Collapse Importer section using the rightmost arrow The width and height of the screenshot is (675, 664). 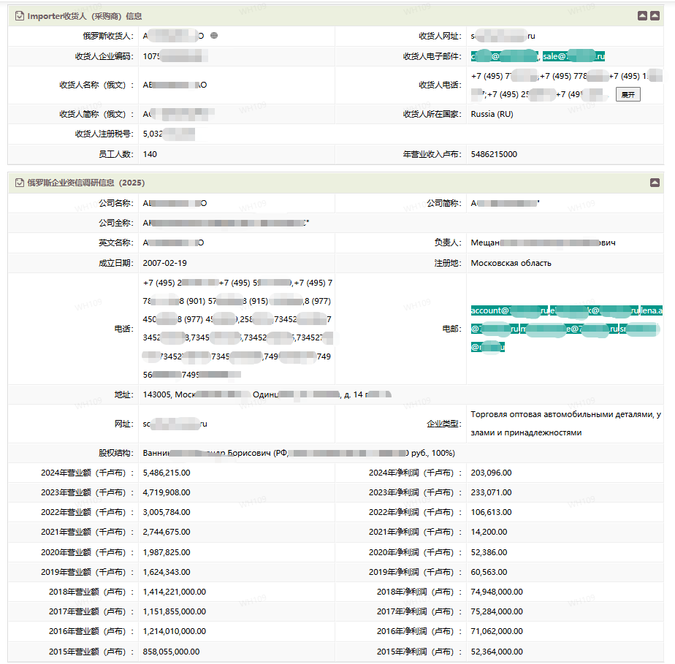coord(655,16)
